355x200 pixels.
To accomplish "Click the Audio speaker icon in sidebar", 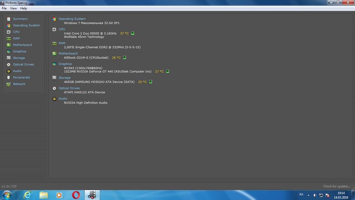I will 9,71.
